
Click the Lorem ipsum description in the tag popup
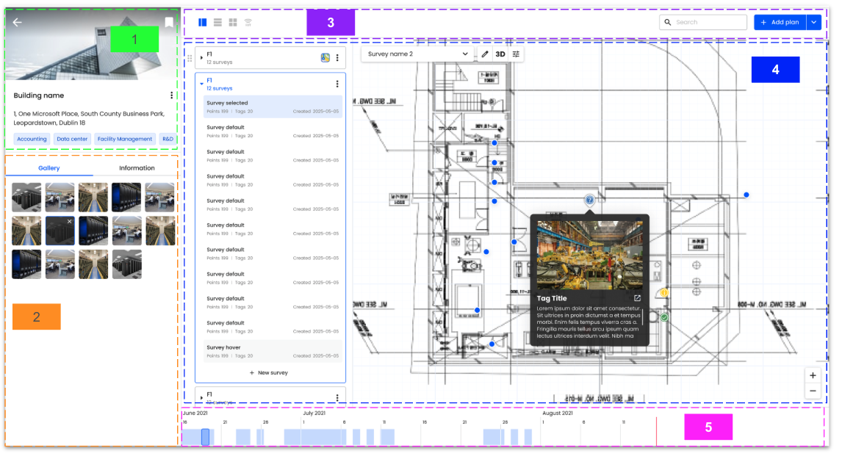click(x=588, y=322)
